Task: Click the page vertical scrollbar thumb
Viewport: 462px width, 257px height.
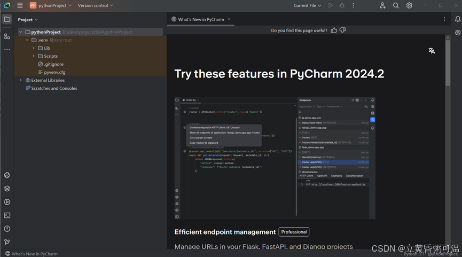Action: coord(448,63)
